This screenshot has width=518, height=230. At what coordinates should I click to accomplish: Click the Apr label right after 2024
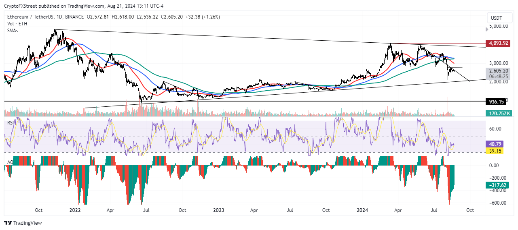(398, 210)
